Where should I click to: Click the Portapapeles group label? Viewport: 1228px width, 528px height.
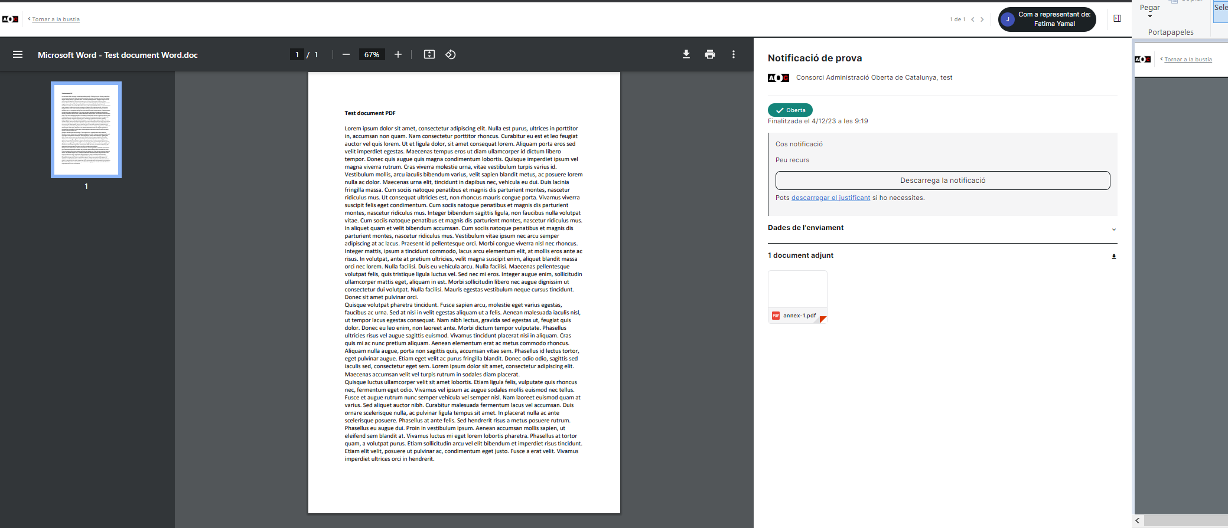click(x=1171, y=32)
